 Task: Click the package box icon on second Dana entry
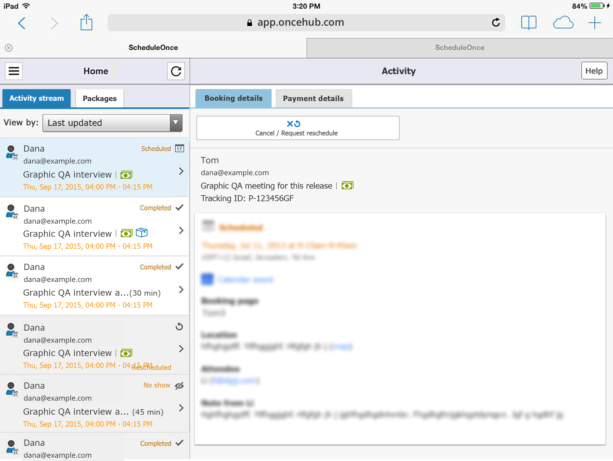(x=142, y=233)
